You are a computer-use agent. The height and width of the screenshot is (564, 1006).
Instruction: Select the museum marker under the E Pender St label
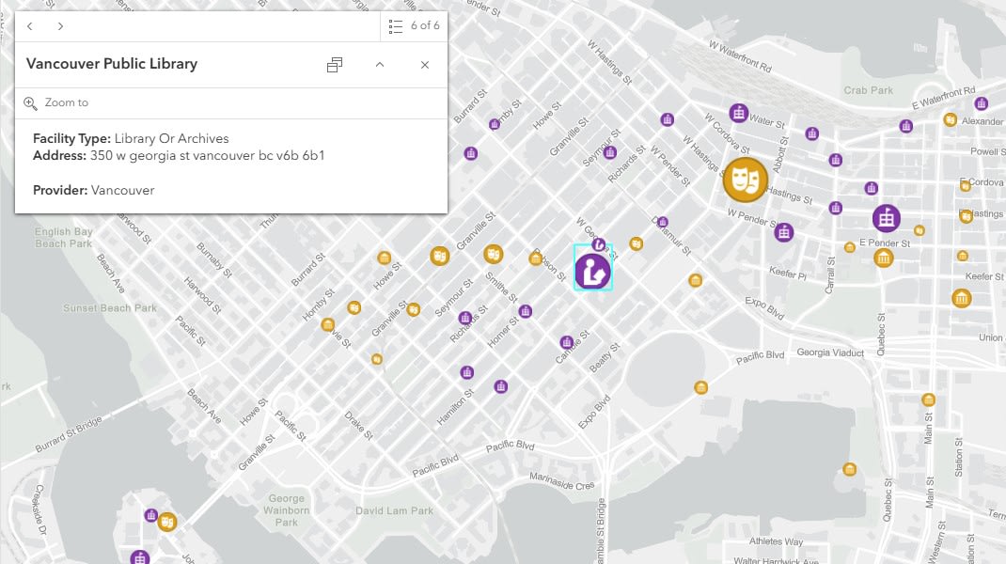point(884,258)
